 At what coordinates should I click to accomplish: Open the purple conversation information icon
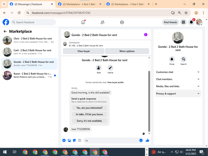[x=146, y=35]
